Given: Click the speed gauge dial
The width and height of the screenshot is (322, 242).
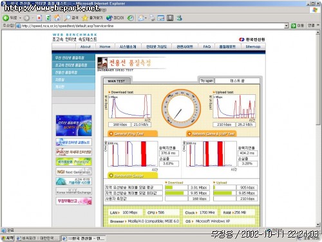Looking at the screenshot, I should pyautogui.click(x=181, y=108).
